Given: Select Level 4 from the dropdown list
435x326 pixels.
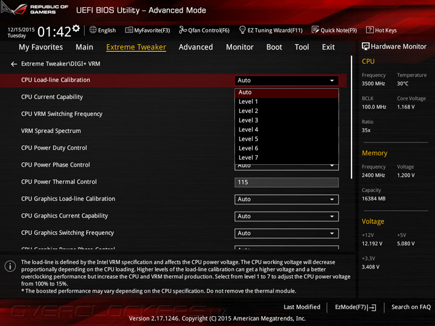Looking at the screenshot, I should pos(286,130).
